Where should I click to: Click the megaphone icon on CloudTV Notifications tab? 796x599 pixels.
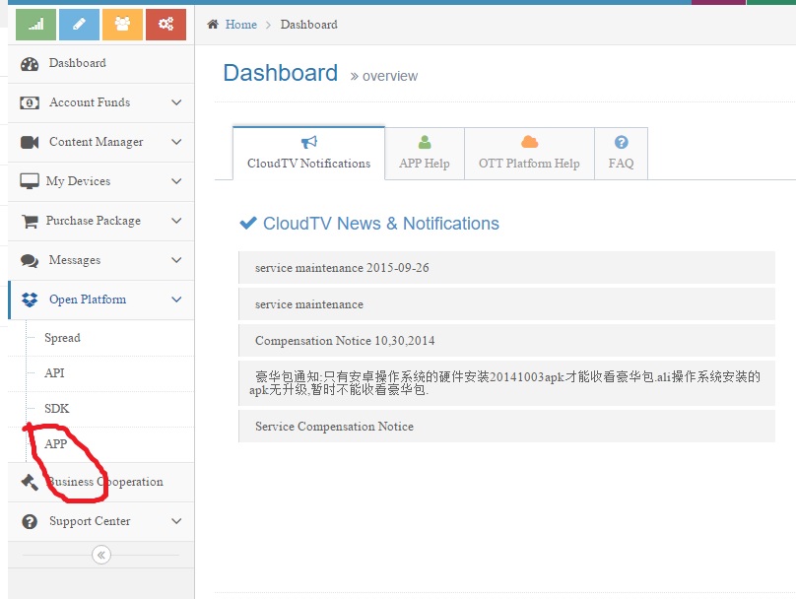coord(309,142)
